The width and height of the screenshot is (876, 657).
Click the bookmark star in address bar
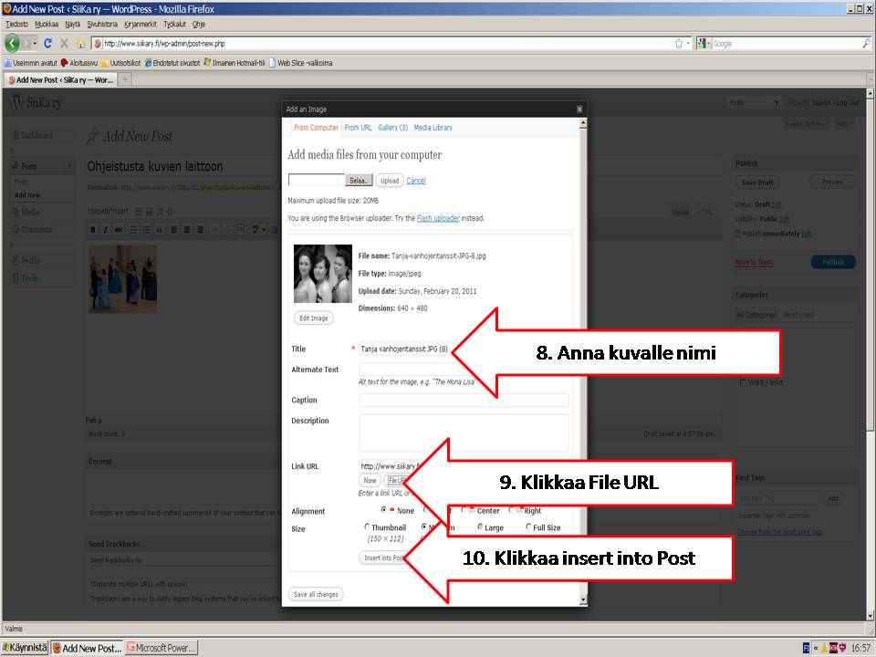679,43
